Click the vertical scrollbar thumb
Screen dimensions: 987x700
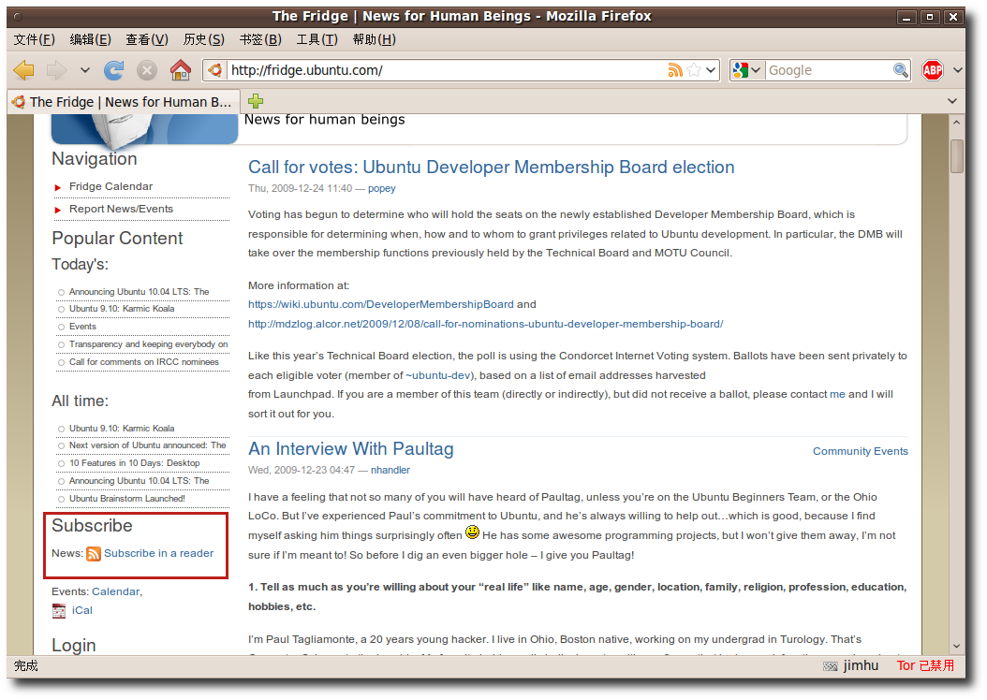[x=957, y=155]
